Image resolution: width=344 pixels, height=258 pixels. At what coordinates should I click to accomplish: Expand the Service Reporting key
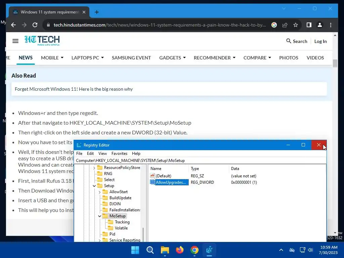click(x=99, y=240)
